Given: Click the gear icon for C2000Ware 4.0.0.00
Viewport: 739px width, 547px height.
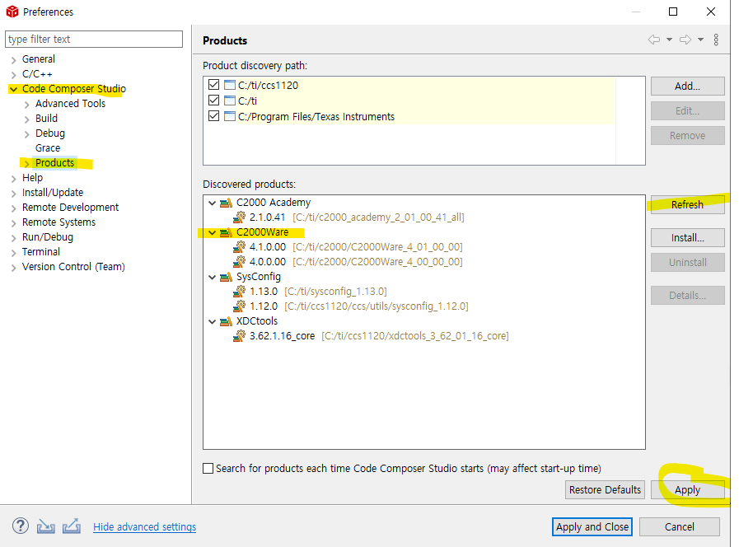Looking at the screenshot, I should tap(240, 261).
